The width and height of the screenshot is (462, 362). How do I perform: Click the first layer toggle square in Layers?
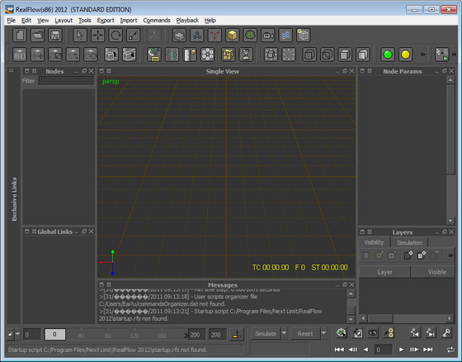[366, 255]
